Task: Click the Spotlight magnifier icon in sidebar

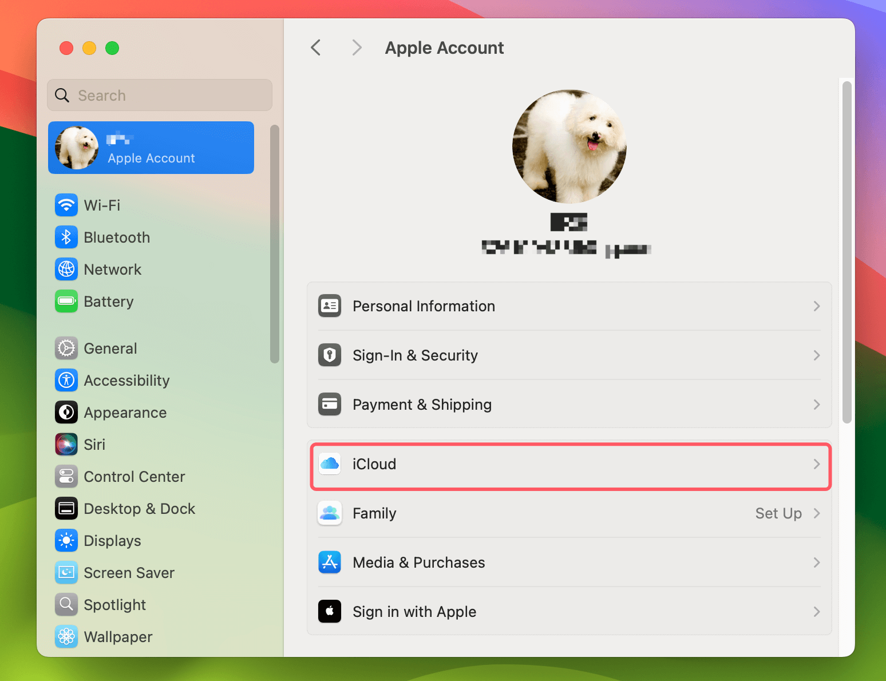Action: pyautogui.click(x=66, y=604)
